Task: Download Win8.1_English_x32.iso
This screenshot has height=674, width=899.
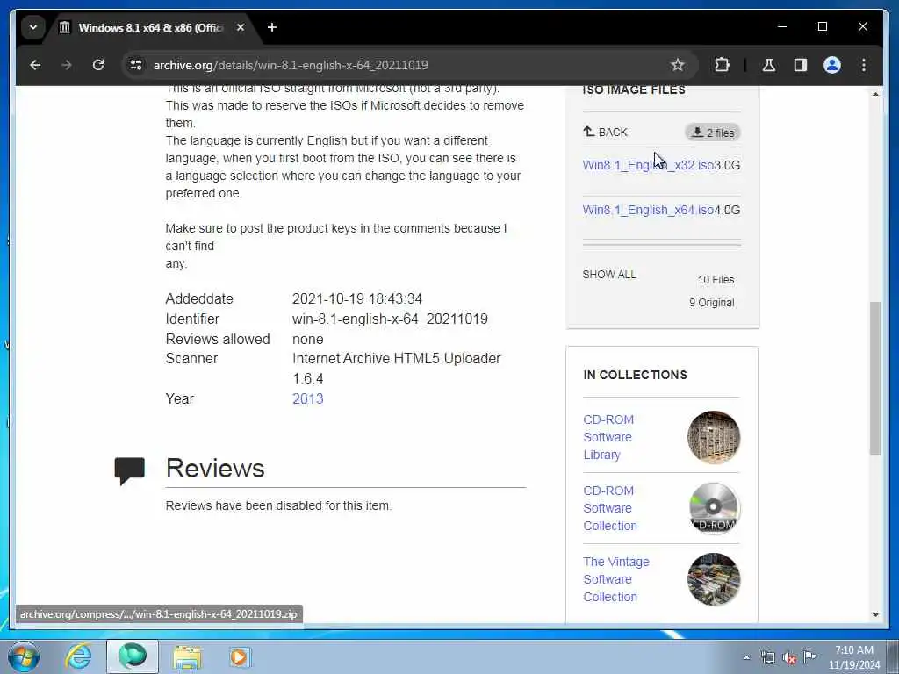Action: 648,165
